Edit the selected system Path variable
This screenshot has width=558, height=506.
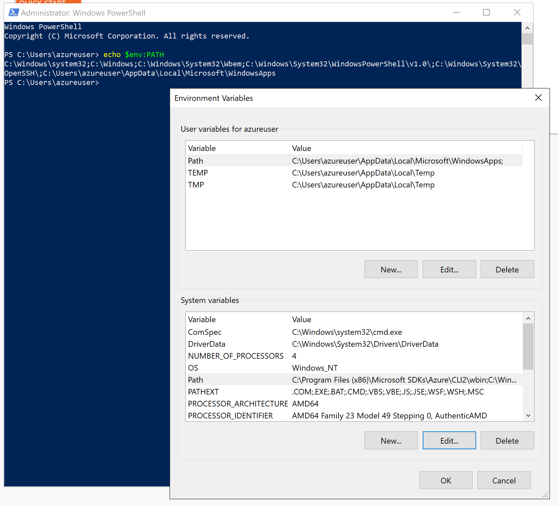tap(449, 440)
